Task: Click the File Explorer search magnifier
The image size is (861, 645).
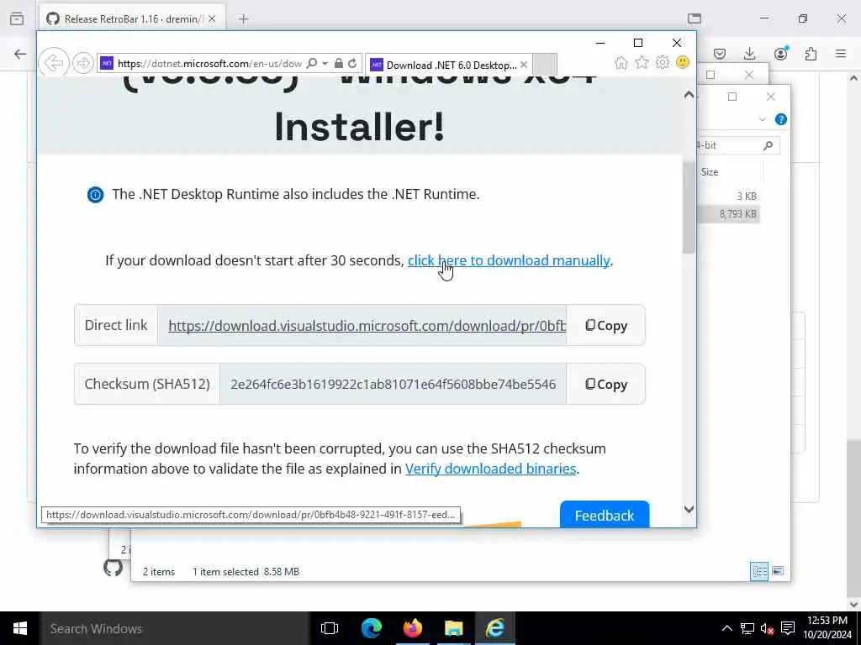Action: pos(769,145)
